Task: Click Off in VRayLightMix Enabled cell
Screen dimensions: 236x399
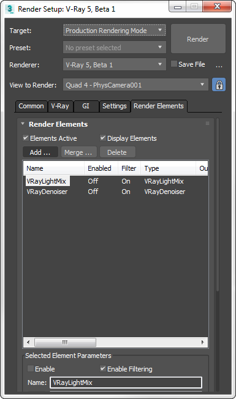Action: (93, 181)
